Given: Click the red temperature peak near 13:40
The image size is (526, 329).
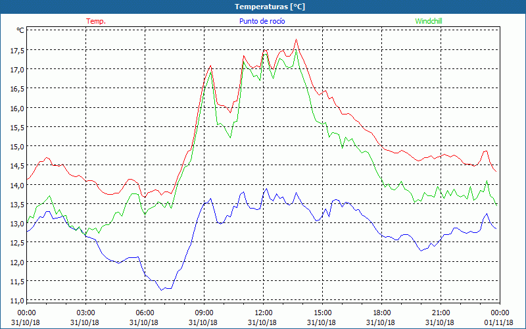Looking at the screenshot, I should tap(297, 39).
